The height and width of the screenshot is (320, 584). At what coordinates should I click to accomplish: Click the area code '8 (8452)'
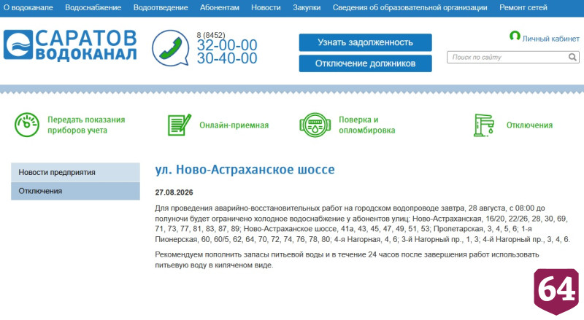click(x=211, y=35)
